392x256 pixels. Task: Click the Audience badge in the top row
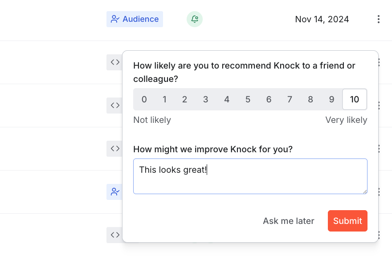click(135, 19)
